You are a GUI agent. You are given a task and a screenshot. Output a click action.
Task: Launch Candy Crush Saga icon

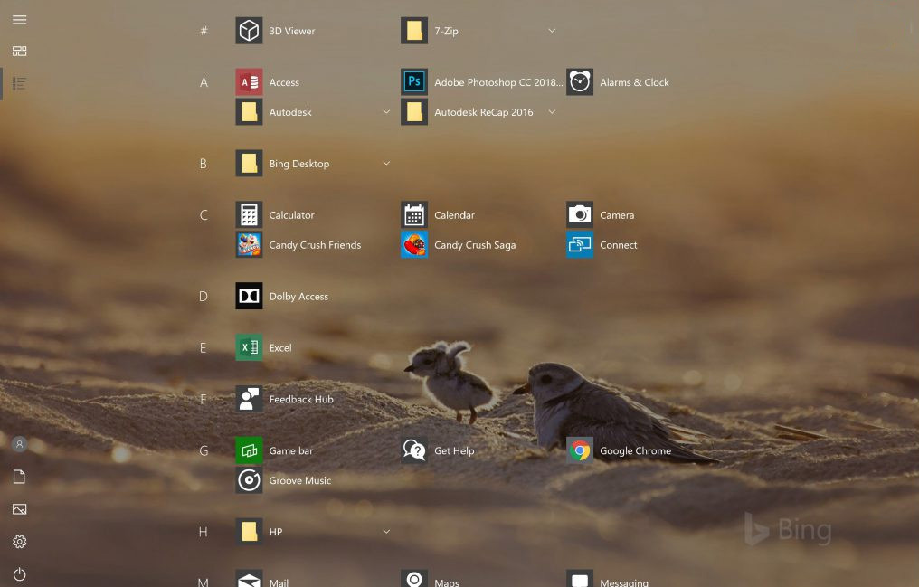pos(414,245)
